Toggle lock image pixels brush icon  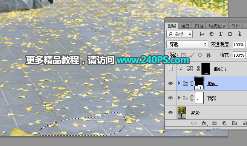[192, 55]
